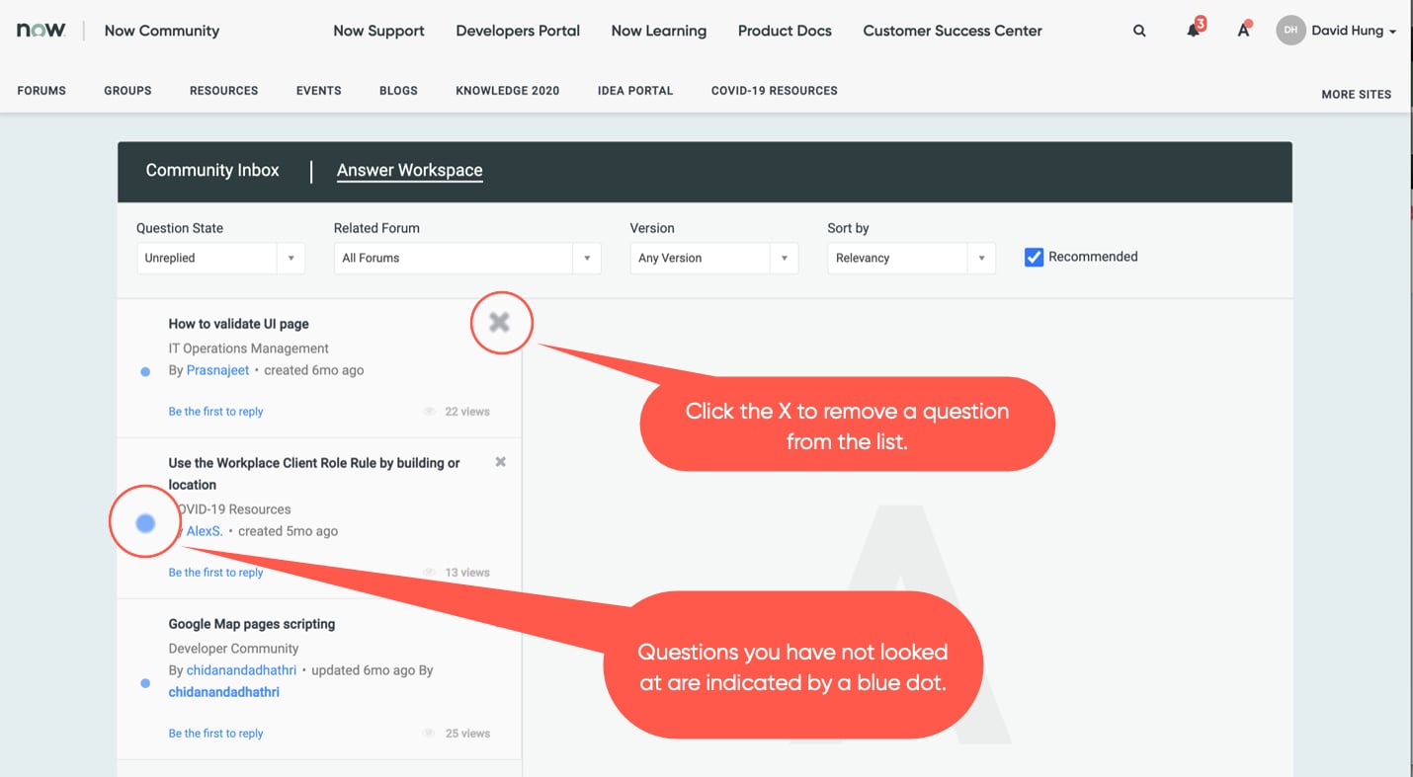The height and width of the screenshot is (777, 1413).
Task: Click the eye icon next to 13 views
Action: (x=429, y=573)
